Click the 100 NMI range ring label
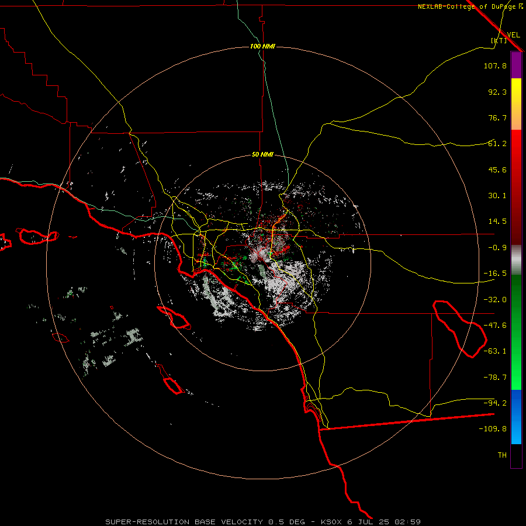The height and width of the screenshot is (526, 526). pos(262,46)
